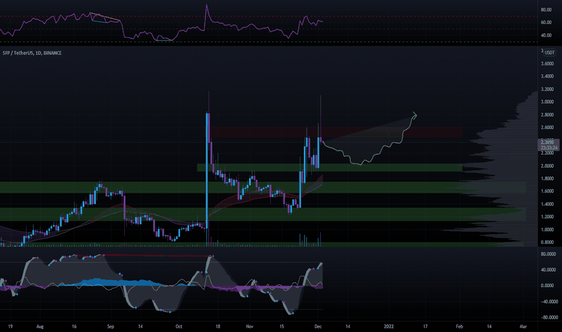Click the Sep label on time axis
This screenshot has height=332, width=562.
tap(110, 327)
